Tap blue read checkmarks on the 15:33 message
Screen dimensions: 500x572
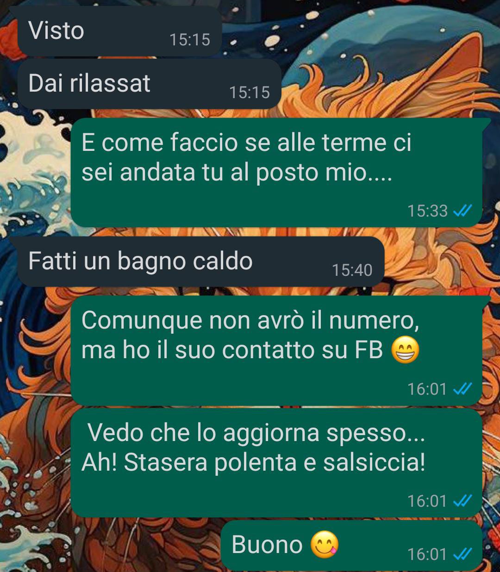click(462, 211)
